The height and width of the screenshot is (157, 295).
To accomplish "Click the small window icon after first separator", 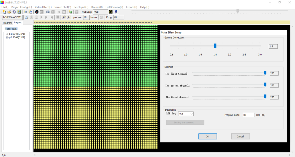I will (25, 12).
